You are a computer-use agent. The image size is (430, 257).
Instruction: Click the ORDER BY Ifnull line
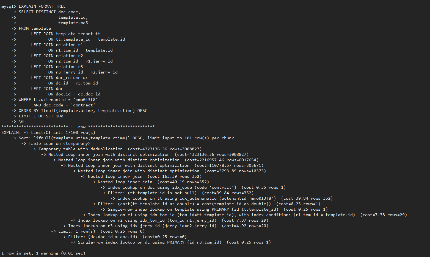click(83, 111)
